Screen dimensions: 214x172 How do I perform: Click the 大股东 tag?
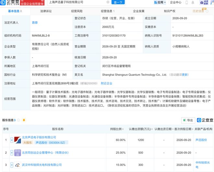(28, 143)
